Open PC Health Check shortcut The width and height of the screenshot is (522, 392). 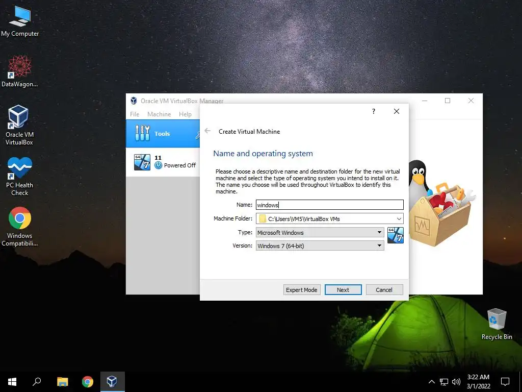tap(20, 176)
